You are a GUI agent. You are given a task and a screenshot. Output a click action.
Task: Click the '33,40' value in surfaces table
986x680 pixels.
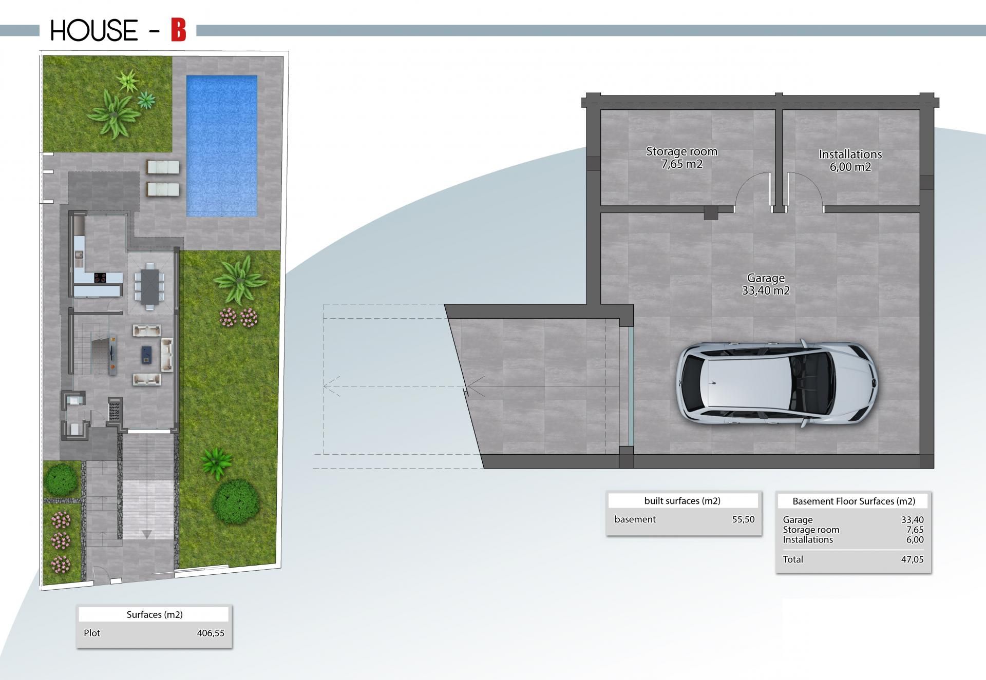tap(912, 520)
